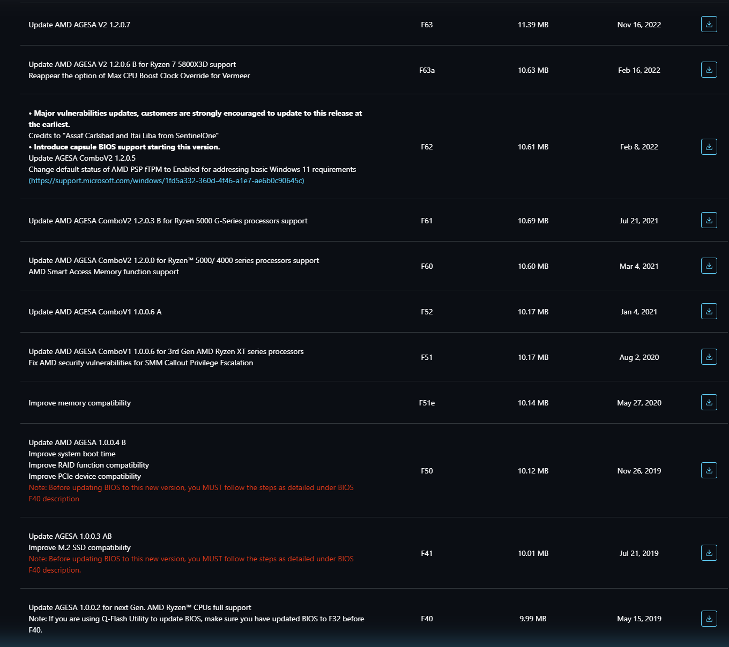Click 'Update AMD AGESA V2 1.2.0.7' description
Viewport: 729px width, 647px height.
tap(79, 25)
